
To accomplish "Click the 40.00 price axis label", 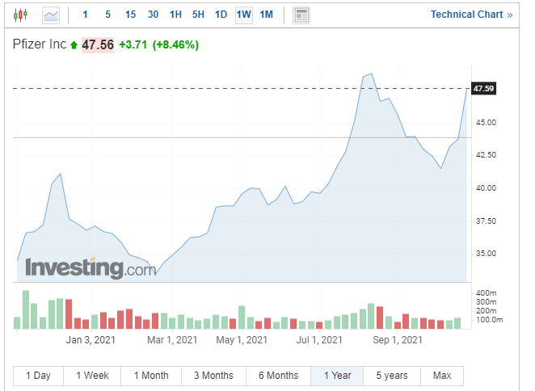I will click(487, 188).
